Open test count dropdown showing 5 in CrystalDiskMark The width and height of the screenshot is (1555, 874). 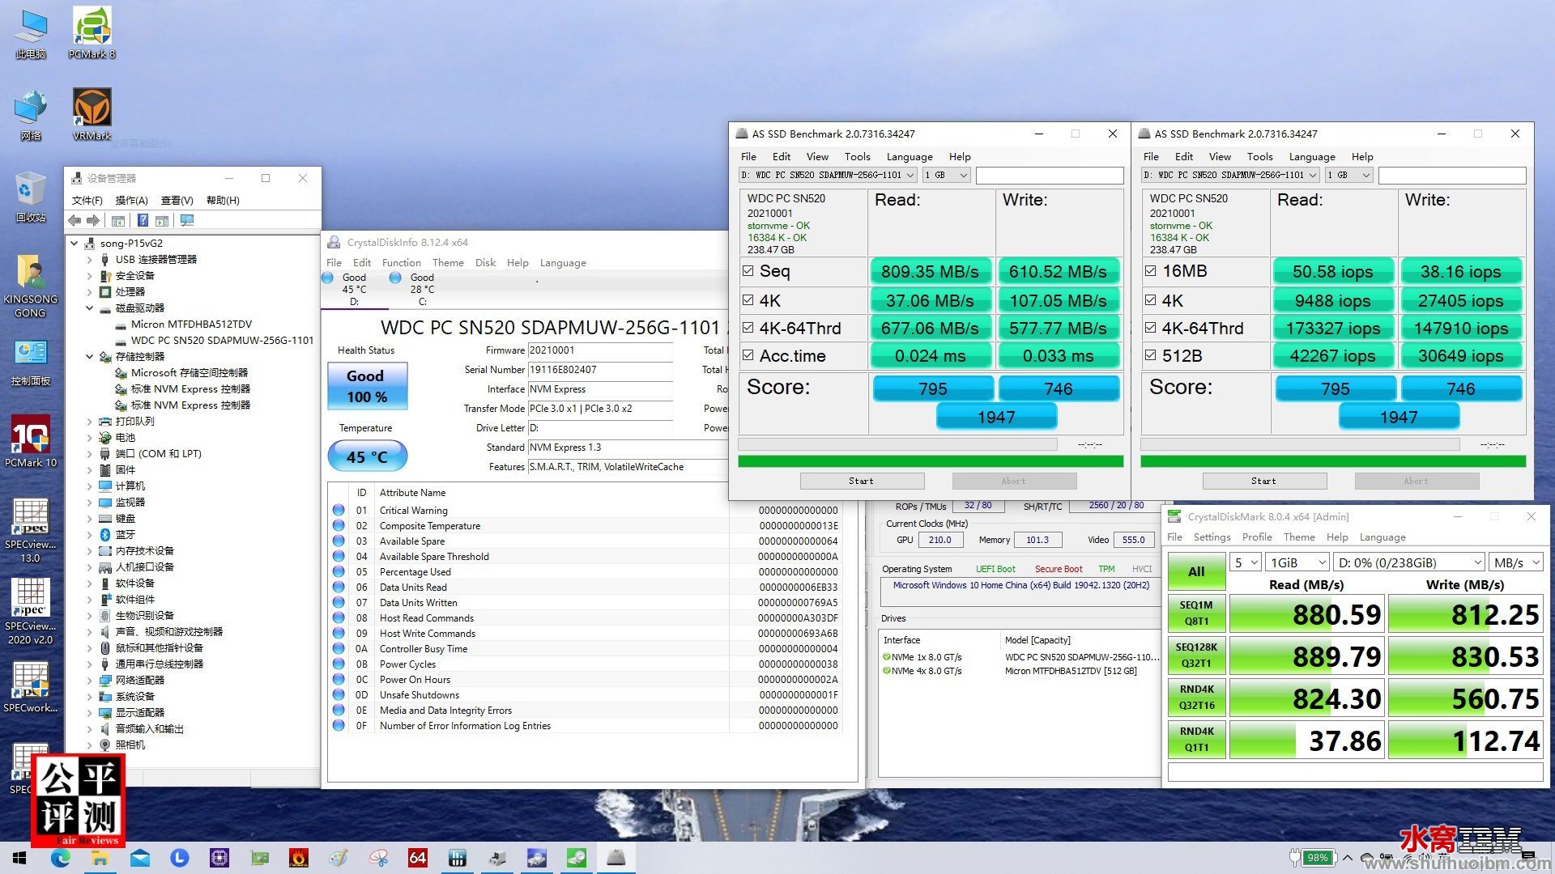(1246, 562)
